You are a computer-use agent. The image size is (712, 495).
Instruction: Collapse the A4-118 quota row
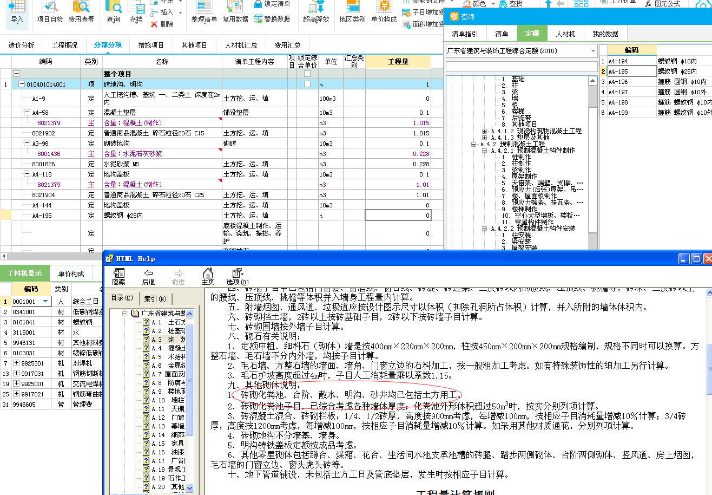click(27, 174)
